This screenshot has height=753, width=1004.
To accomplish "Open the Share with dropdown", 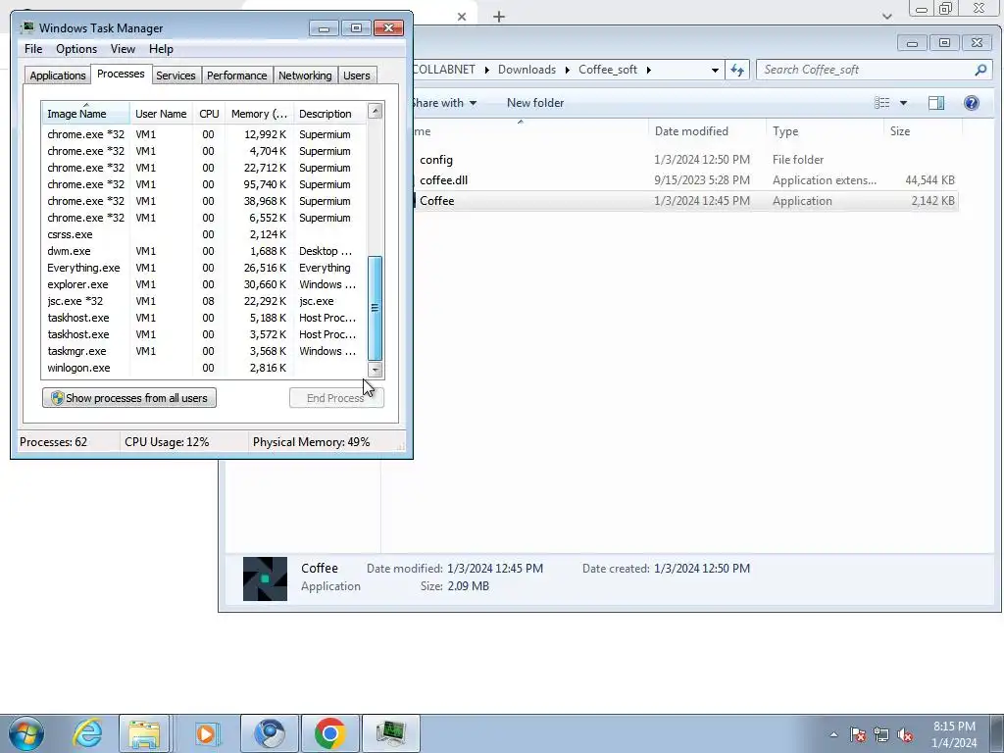I will pos(443,102).
